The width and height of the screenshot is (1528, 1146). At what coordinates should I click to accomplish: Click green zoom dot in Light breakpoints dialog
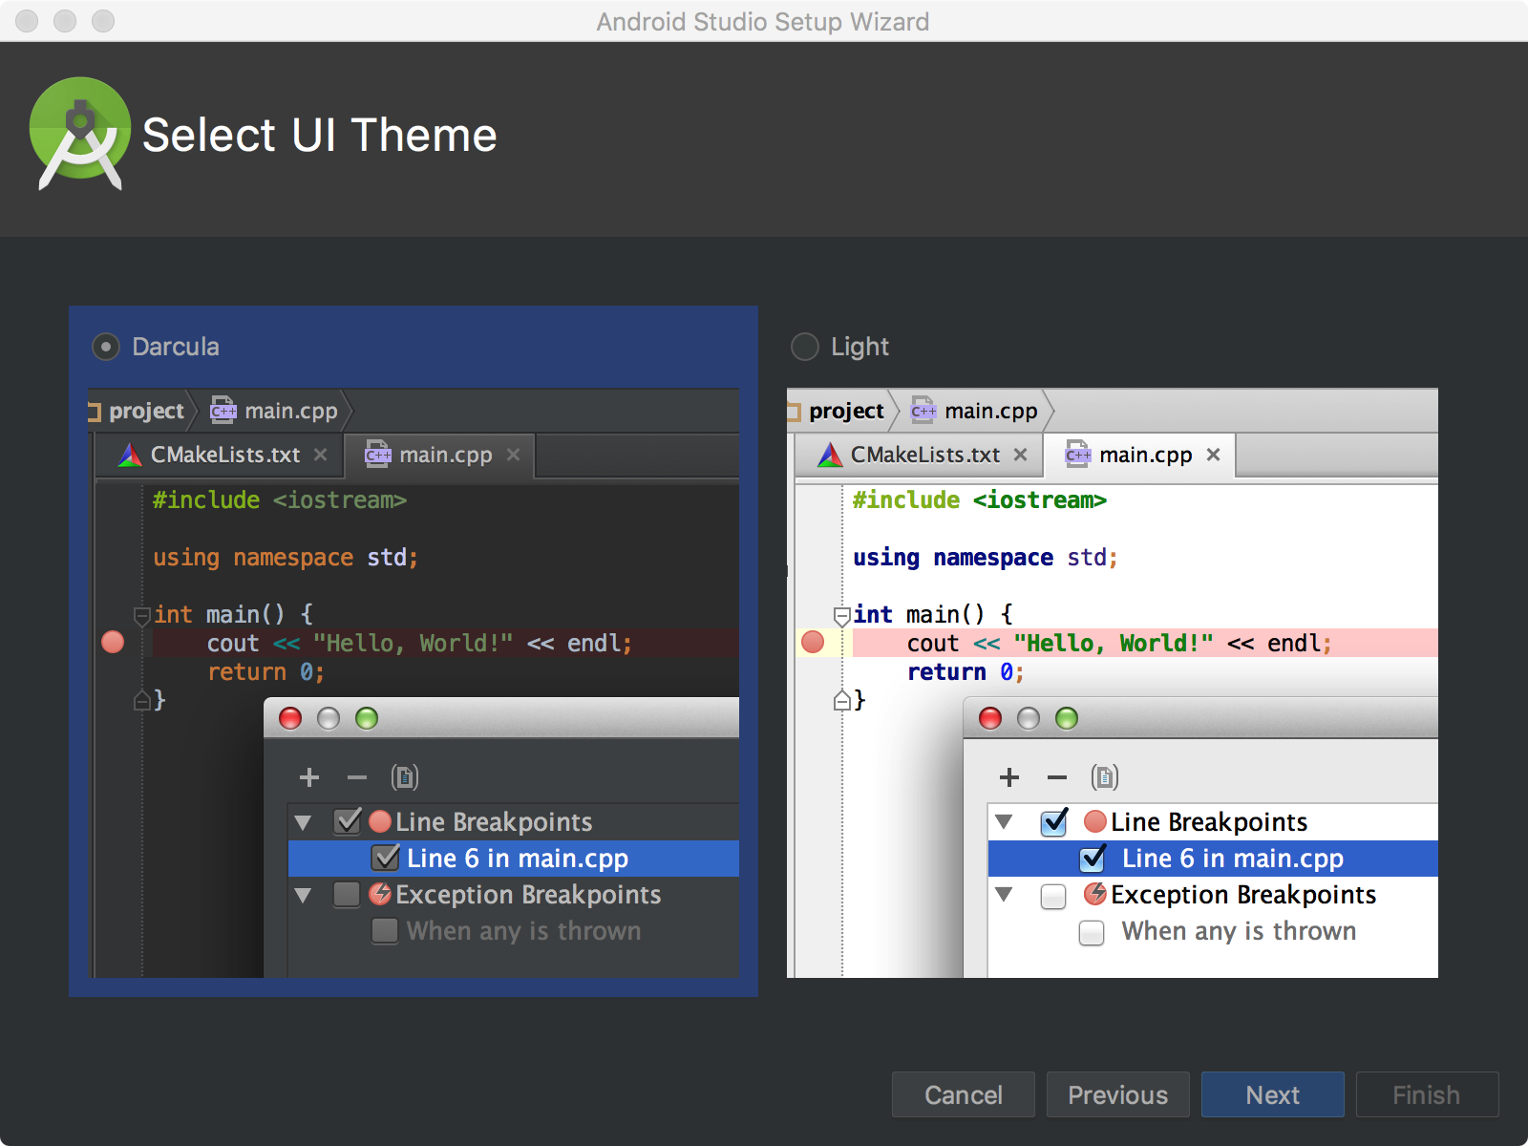(x=1067, y=718)
